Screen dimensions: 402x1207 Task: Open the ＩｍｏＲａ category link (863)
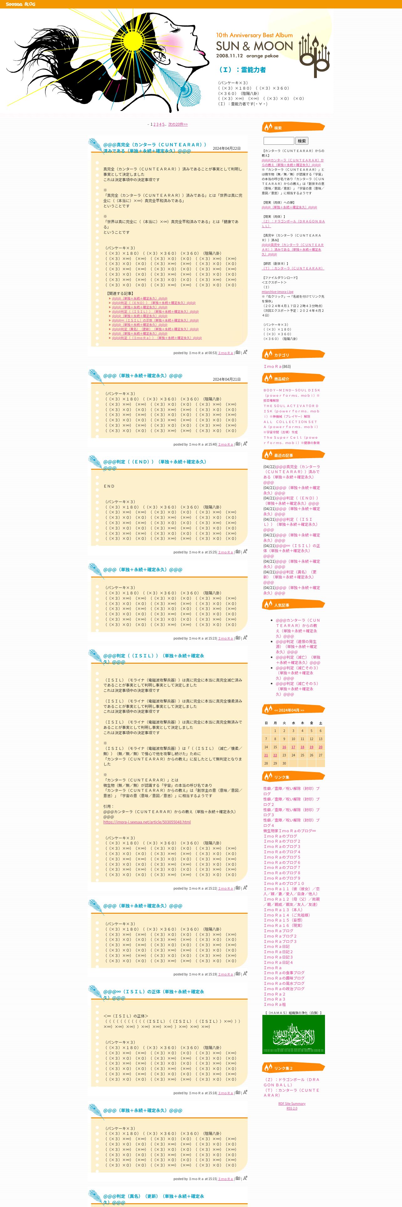tap(272, 366)
